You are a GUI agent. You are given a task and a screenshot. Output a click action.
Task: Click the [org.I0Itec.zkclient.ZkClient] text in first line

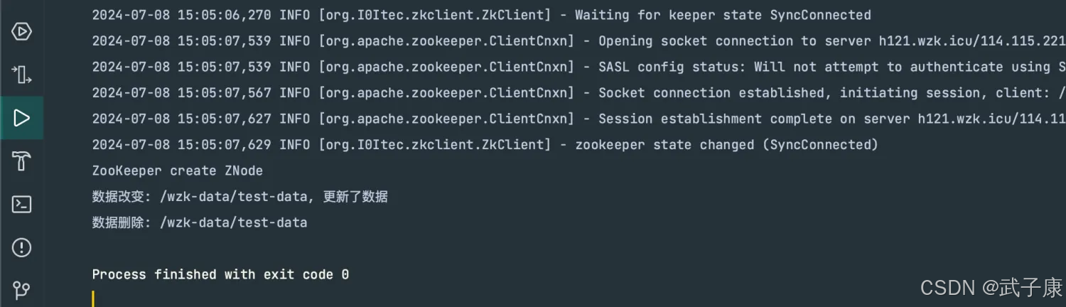(435, 15)
